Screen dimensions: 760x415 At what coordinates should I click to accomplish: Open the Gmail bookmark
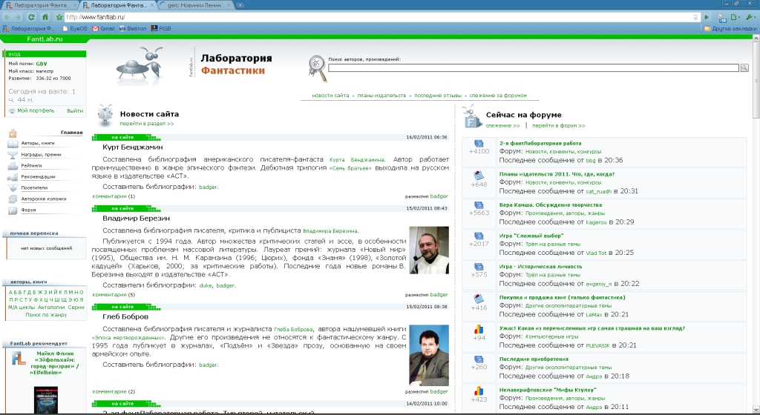click(104, 28)
